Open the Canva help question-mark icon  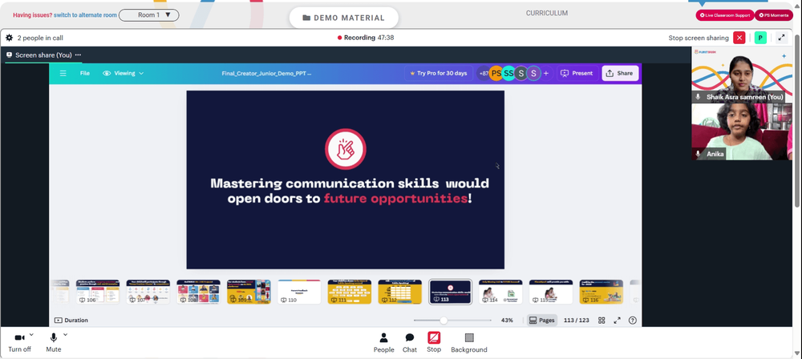coord(633,320)
